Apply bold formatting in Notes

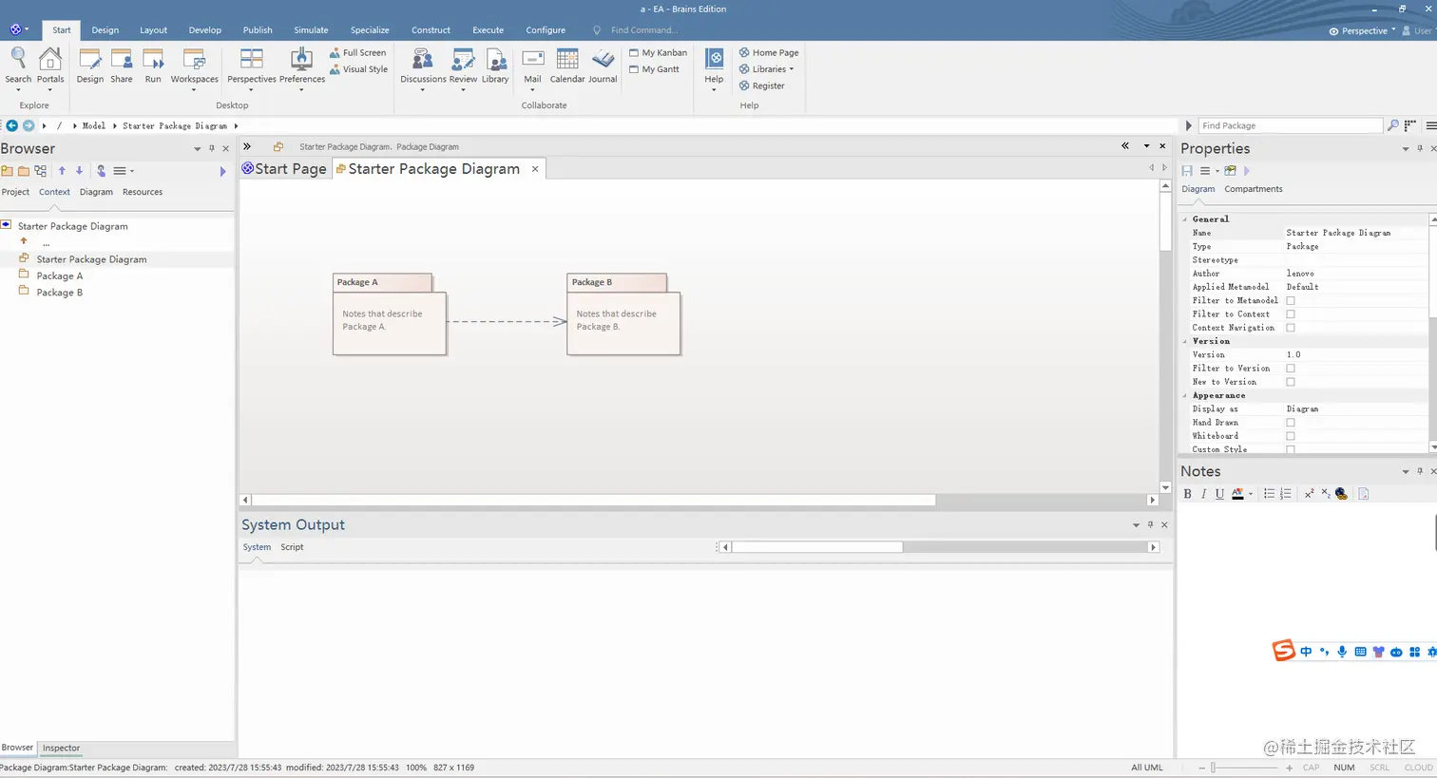(x=1187, y=494)
